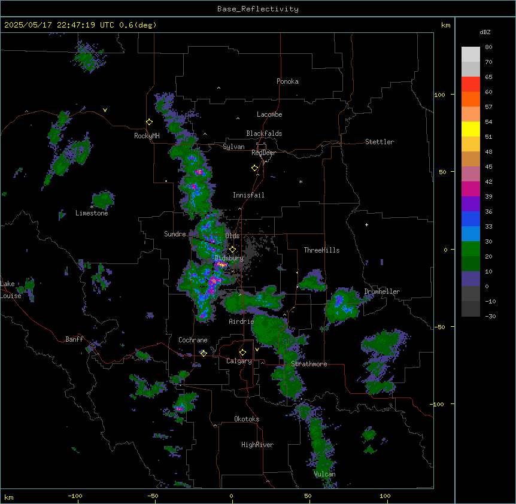Pick the red swatch in dBZ legend
The width and height of the screenshot is (516, 504).
[471, 84]
